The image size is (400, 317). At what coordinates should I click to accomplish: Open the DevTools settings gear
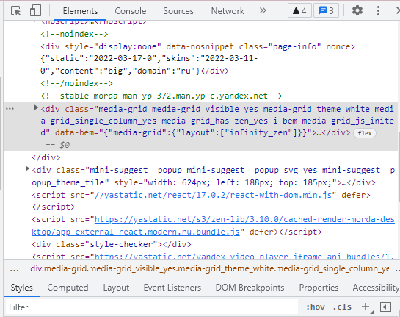coord(357,11)
